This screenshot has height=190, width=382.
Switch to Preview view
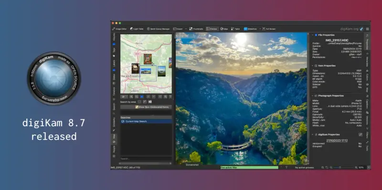pos(212,29)
